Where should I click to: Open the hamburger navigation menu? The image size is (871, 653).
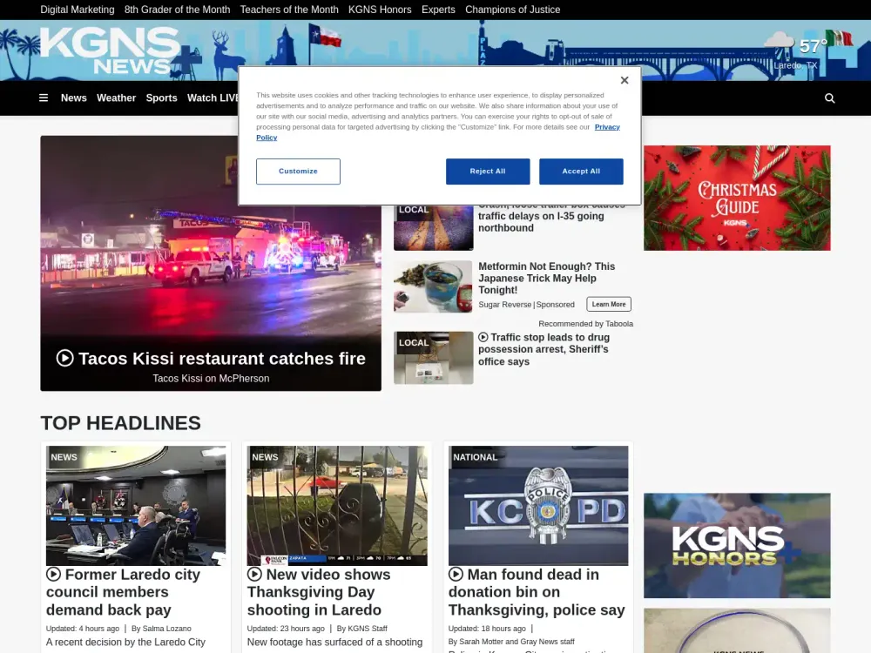click(44, 98)
